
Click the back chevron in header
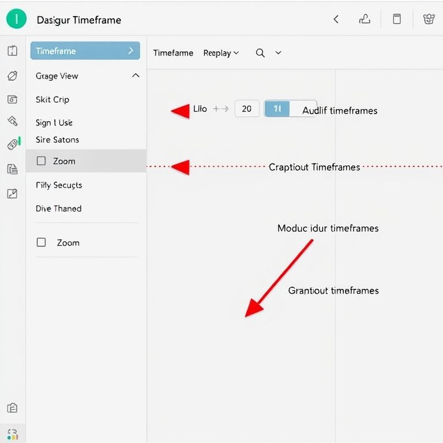coord(336,19)
